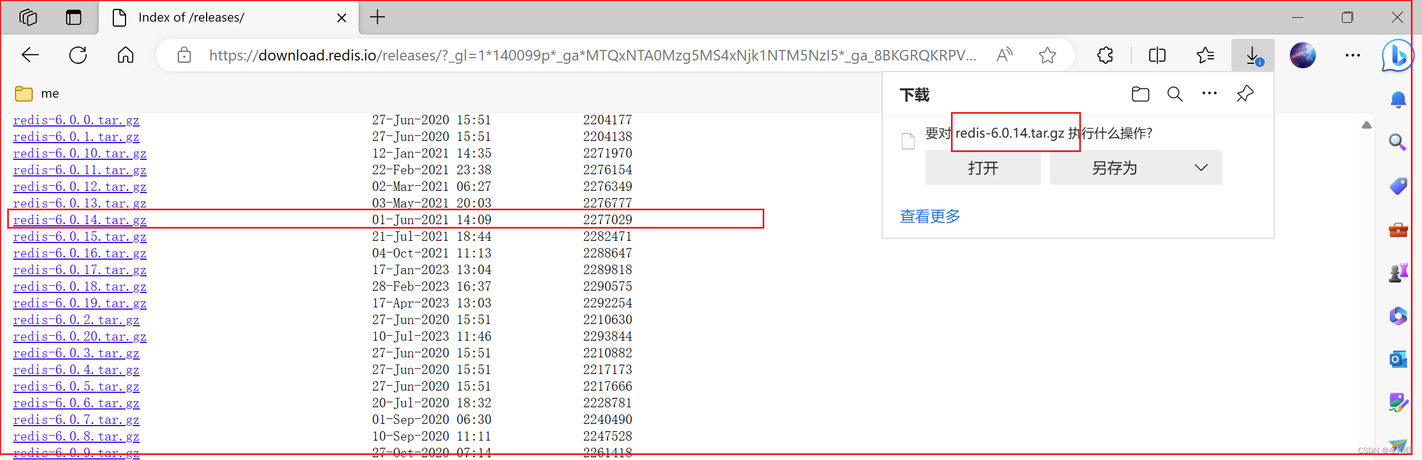This screenshot has width=1422, height=460.
Task: Open the sidebar tools briefcase icon
Action: click(1398, 229)
